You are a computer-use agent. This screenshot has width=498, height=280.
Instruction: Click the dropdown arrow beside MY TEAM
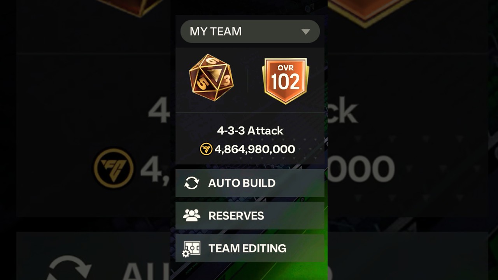[x=306, y=32]
